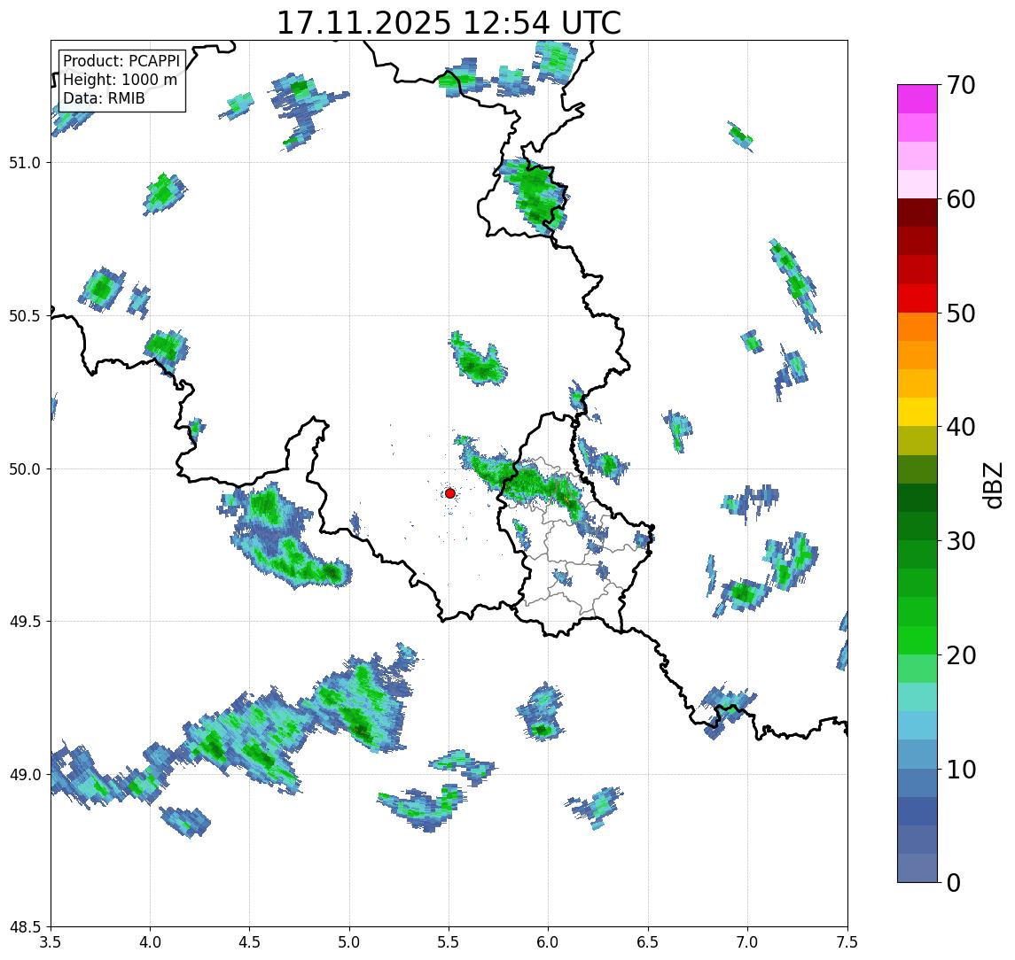Click the colorbar tick label 30
The height and width of the screenshot is (960, 1015).
961,540
